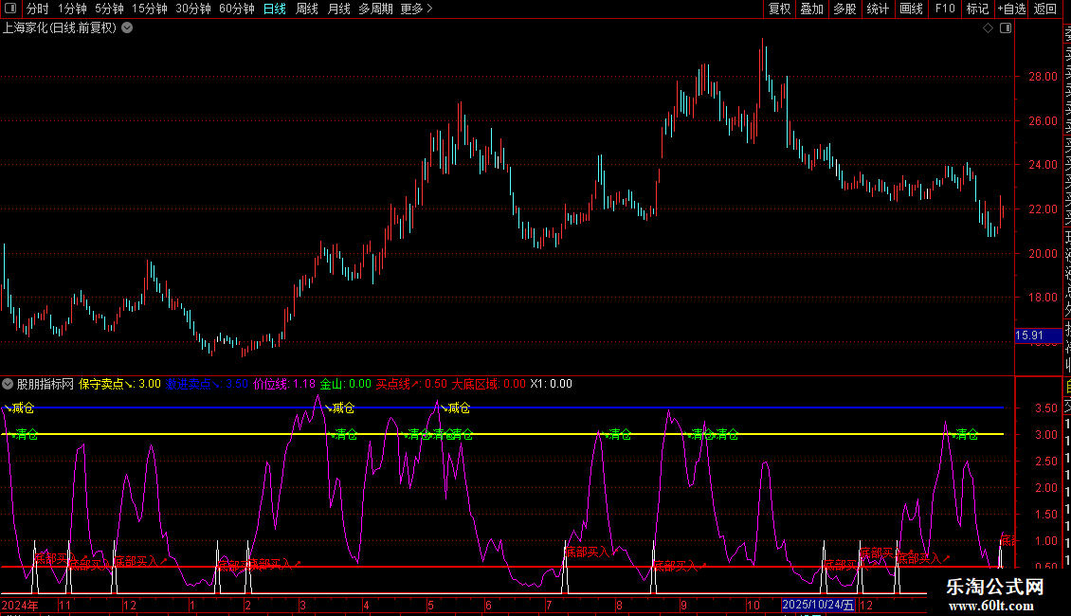This screenshot has height=616, width=1071.
Task: Click the 28.00 price axis label
Action: pyautogui.click(x=1043, y=77)
